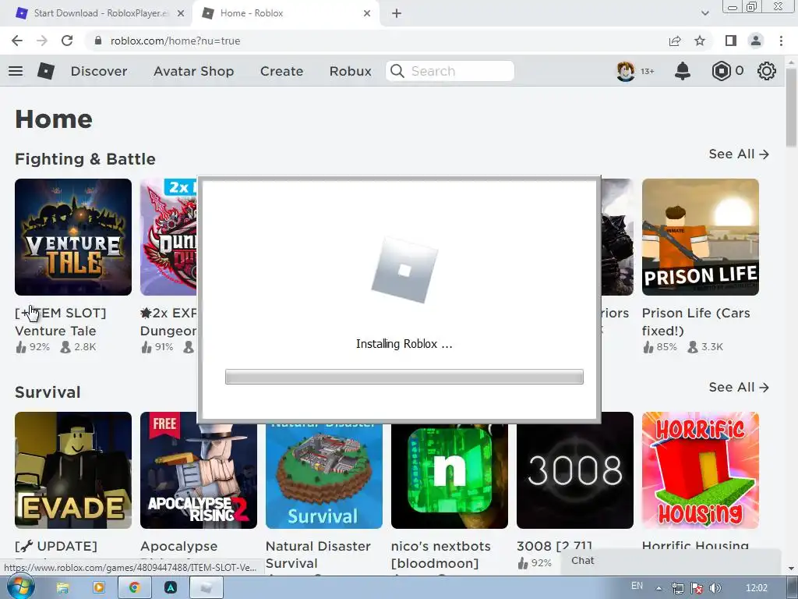Go forward in browser history

click(42, 41)
